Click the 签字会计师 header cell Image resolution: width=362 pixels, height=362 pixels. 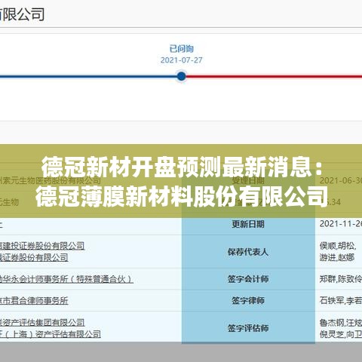pyautogui.click(x=248, y=279)
